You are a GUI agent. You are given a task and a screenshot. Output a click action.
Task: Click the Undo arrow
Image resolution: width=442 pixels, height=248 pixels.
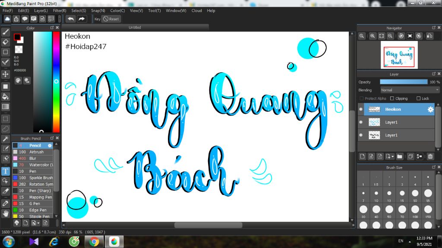click(x=71, y=19)
